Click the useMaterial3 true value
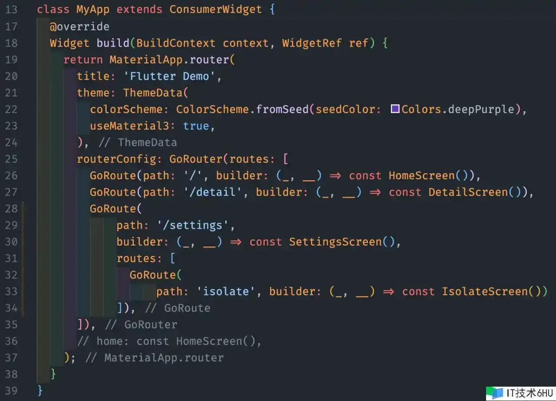 (x=196, y=126)
